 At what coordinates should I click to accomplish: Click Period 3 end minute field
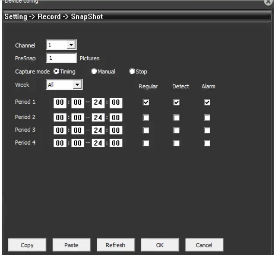pyautogui.click(x=116, y=130)
